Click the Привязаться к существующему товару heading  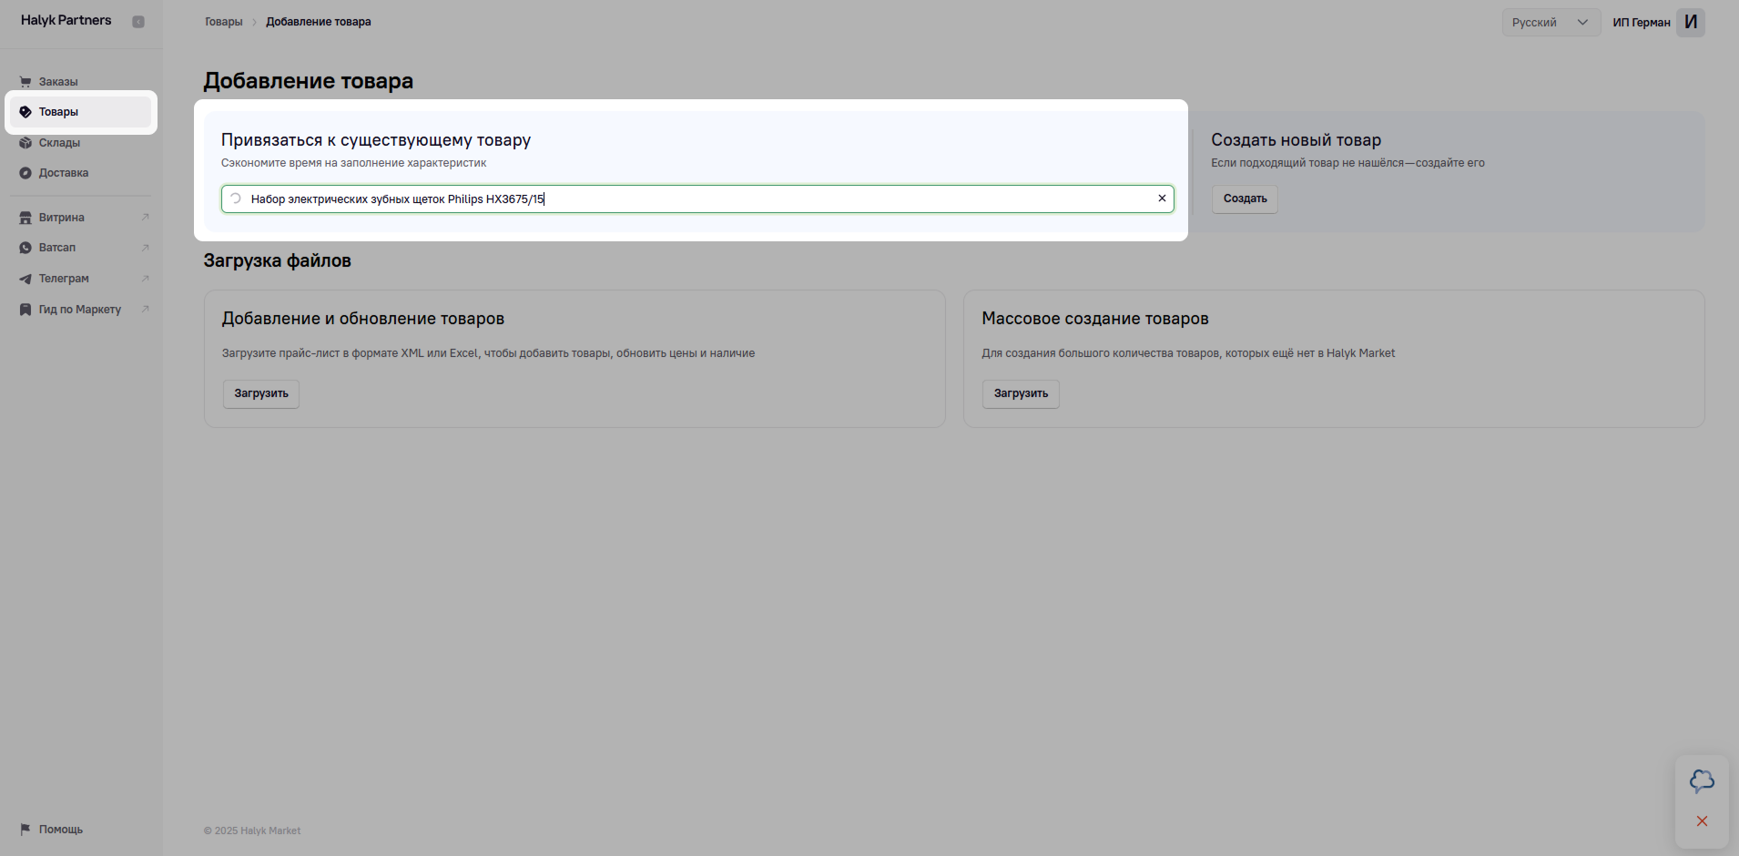pos(376,140)
